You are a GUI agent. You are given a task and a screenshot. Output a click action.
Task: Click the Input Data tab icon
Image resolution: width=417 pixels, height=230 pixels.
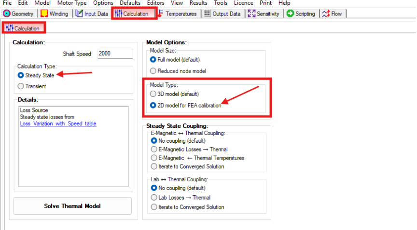(x=79, y=14)
